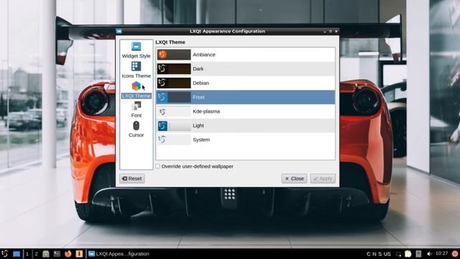
Task: Select the LXQt Theme section
Action: tap(136, 90)
